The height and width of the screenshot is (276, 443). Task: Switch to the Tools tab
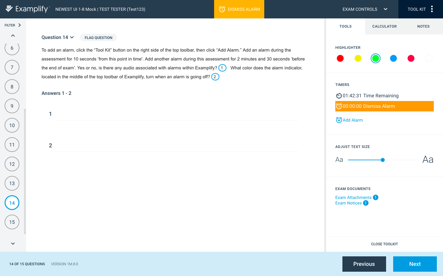click(345, 26)
